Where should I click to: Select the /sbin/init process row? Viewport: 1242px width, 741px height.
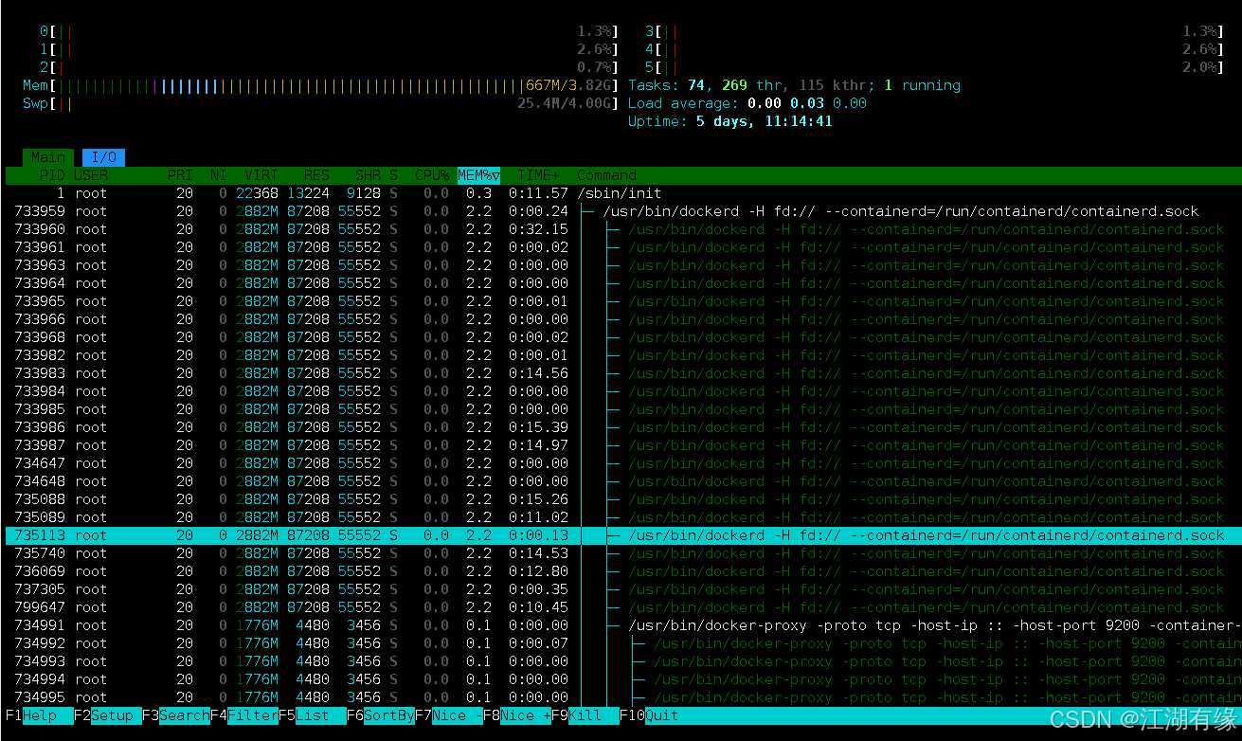point(622,193)
